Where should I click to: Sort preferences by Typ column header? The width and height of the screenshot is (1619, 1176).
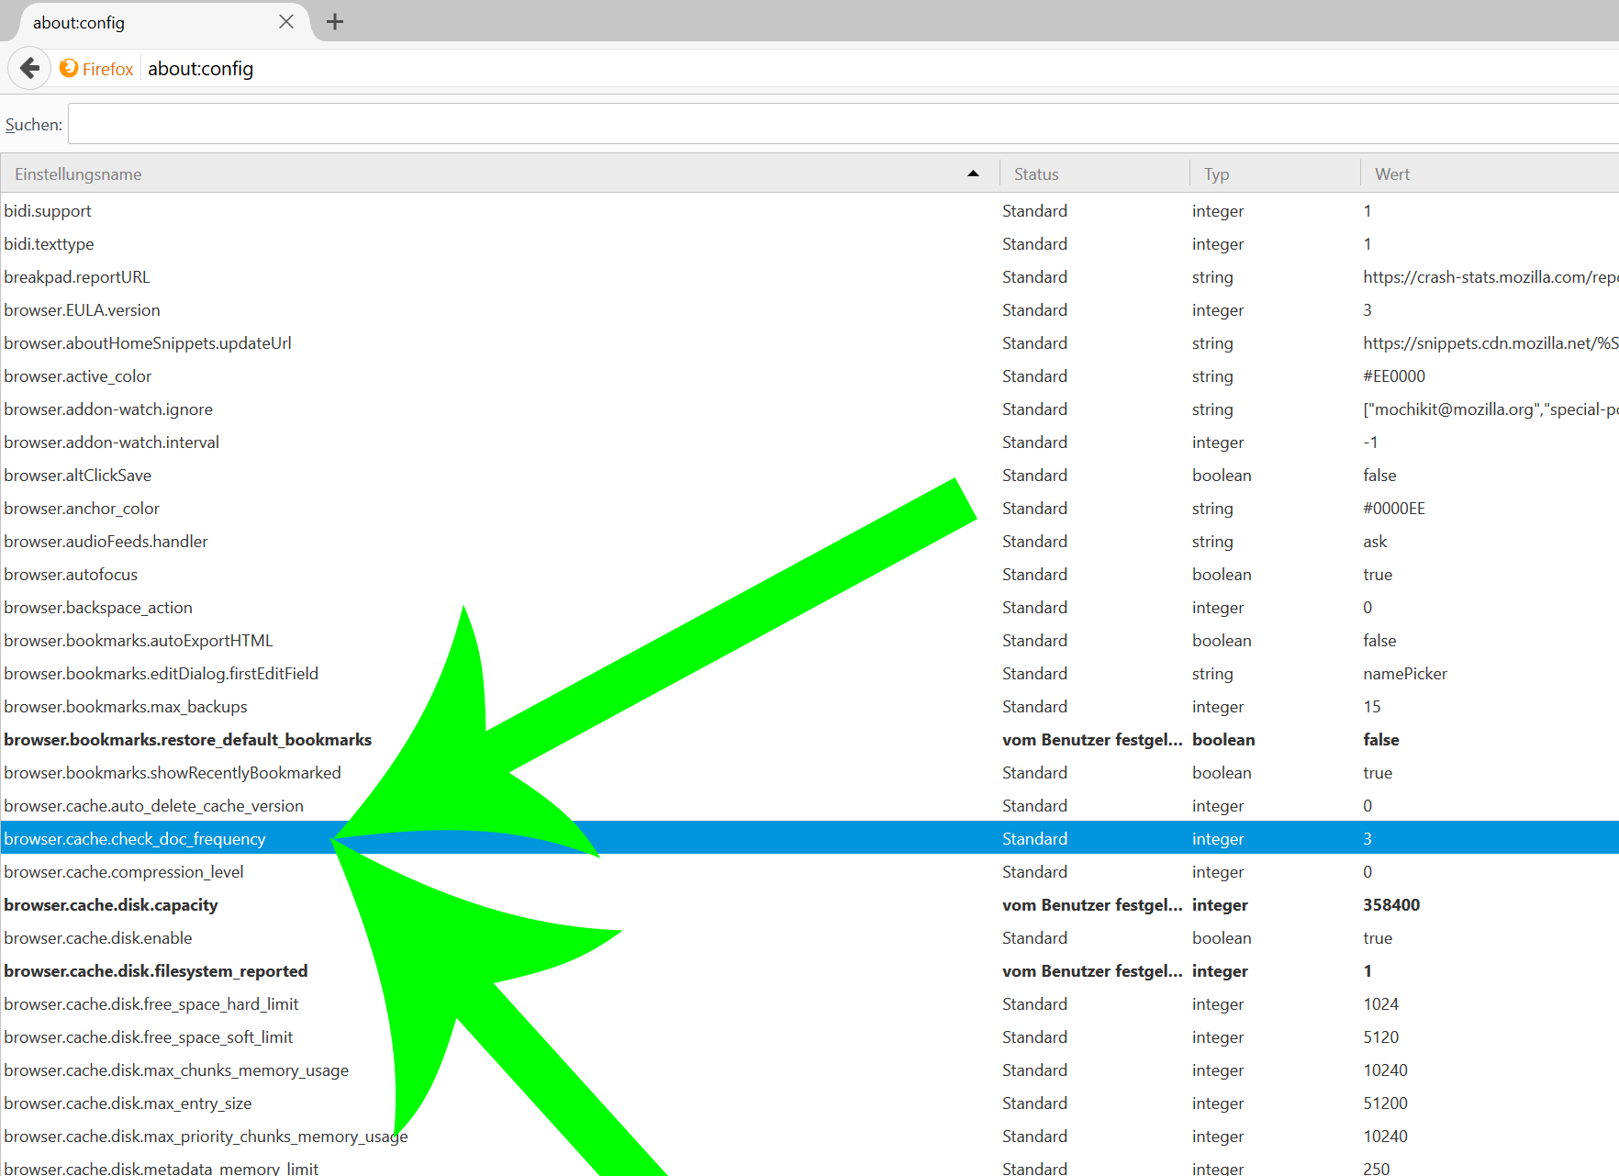1216,174
